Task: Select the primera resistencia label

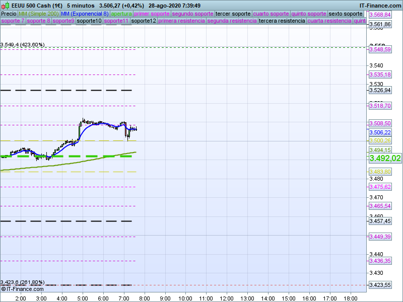Action: [181, 21]
